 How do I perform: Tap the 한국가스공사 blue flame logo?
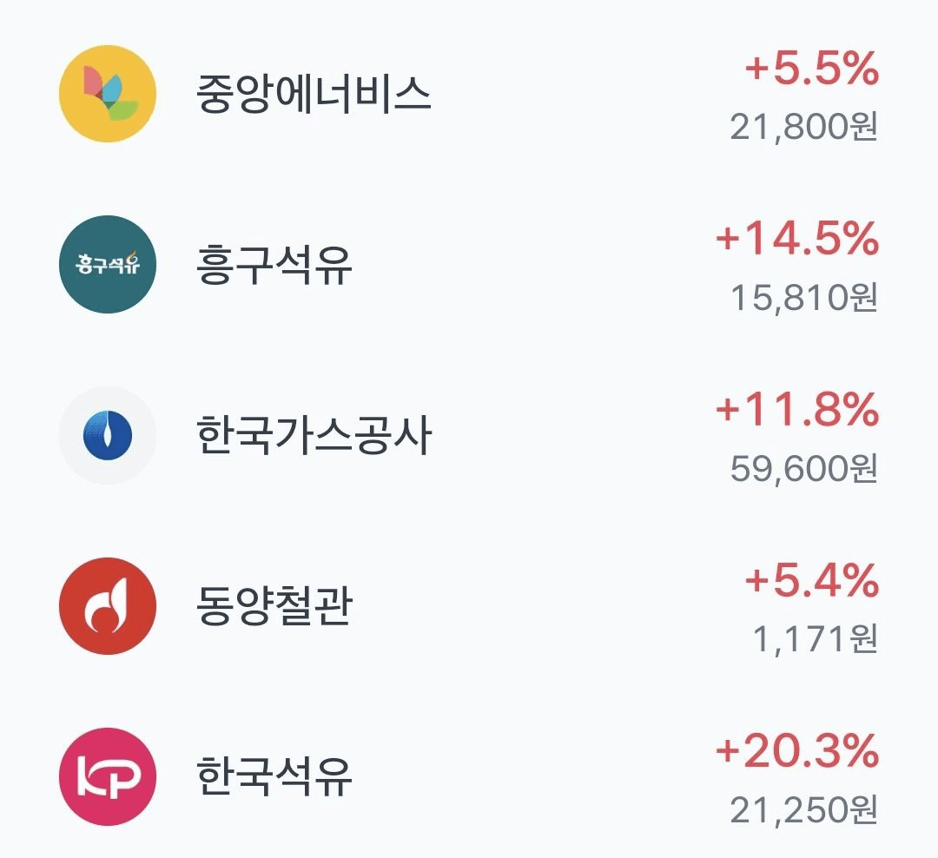pyautogui.click(x=108, y=435)
